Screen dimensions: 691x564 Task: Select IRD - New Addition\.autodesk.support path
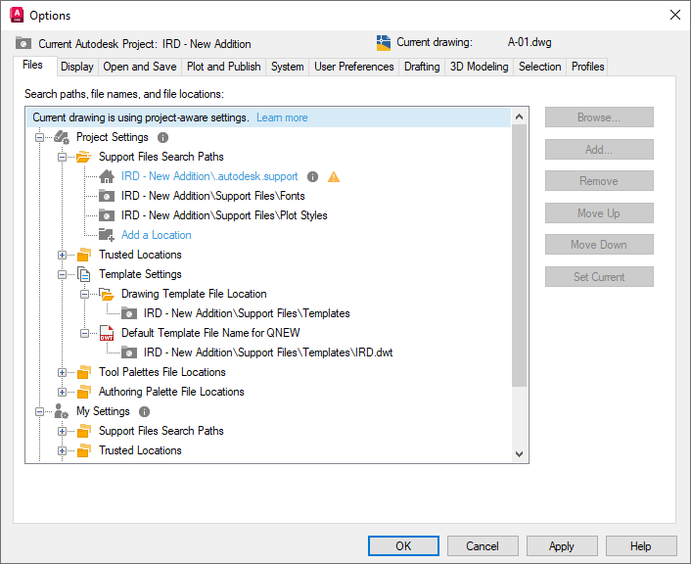tap(209, 176)
